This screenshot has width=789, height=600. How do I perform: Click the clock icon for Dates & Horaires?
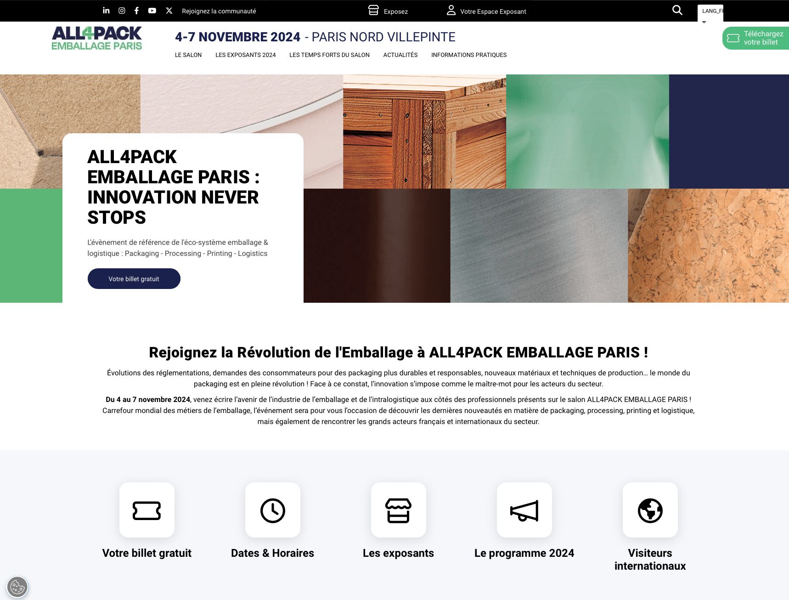[273, 510]
